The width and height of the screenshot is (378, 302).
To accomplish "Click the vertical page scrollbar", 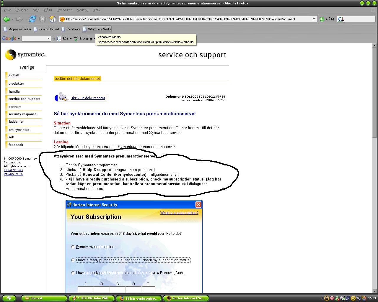I will coord(375,168).
